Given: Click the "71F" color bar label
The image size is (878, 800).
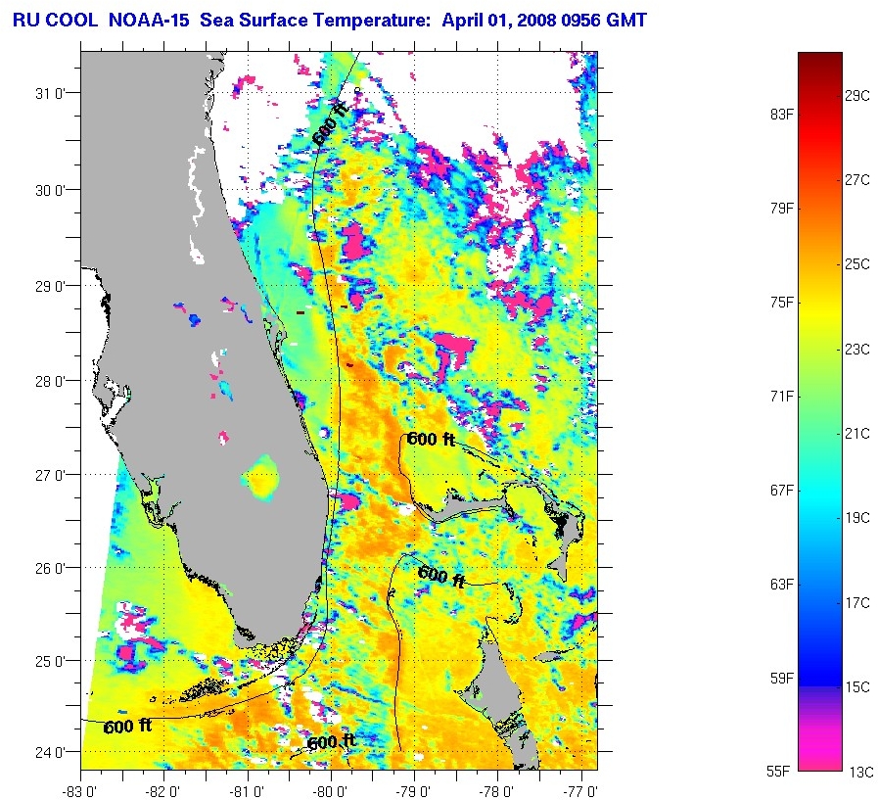Looking at the screenshot, I should (782, 397).
